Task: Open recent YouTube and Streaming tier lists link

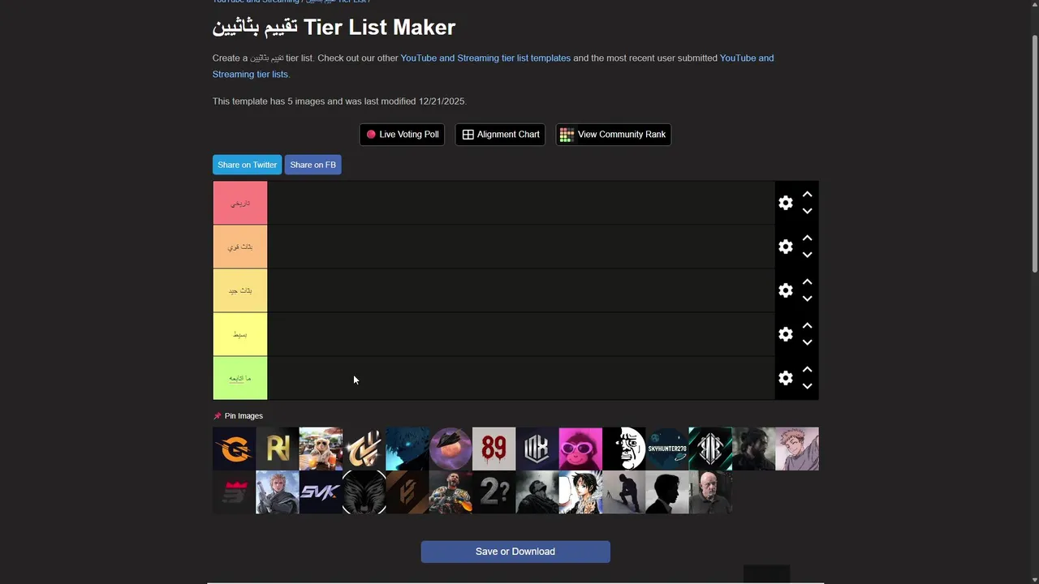Action: click(x=493, y=66)
